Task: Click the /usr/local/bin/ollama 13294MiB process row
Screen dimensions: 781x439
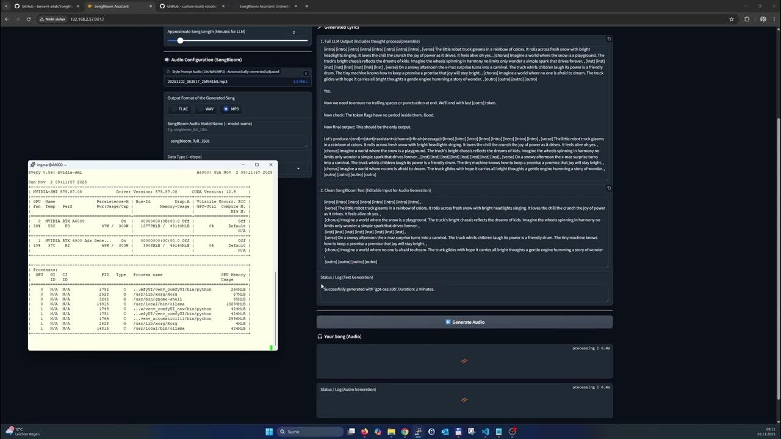Action: point(140,304)
